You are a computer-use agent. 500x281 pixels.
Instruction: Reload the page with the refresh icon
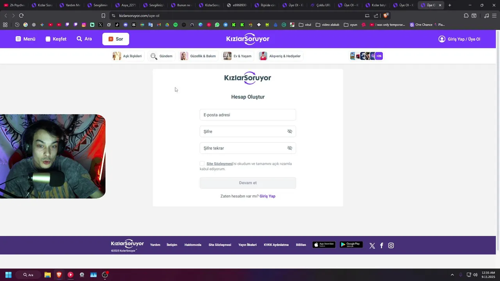pyautogui.click(x=21, y=16)
